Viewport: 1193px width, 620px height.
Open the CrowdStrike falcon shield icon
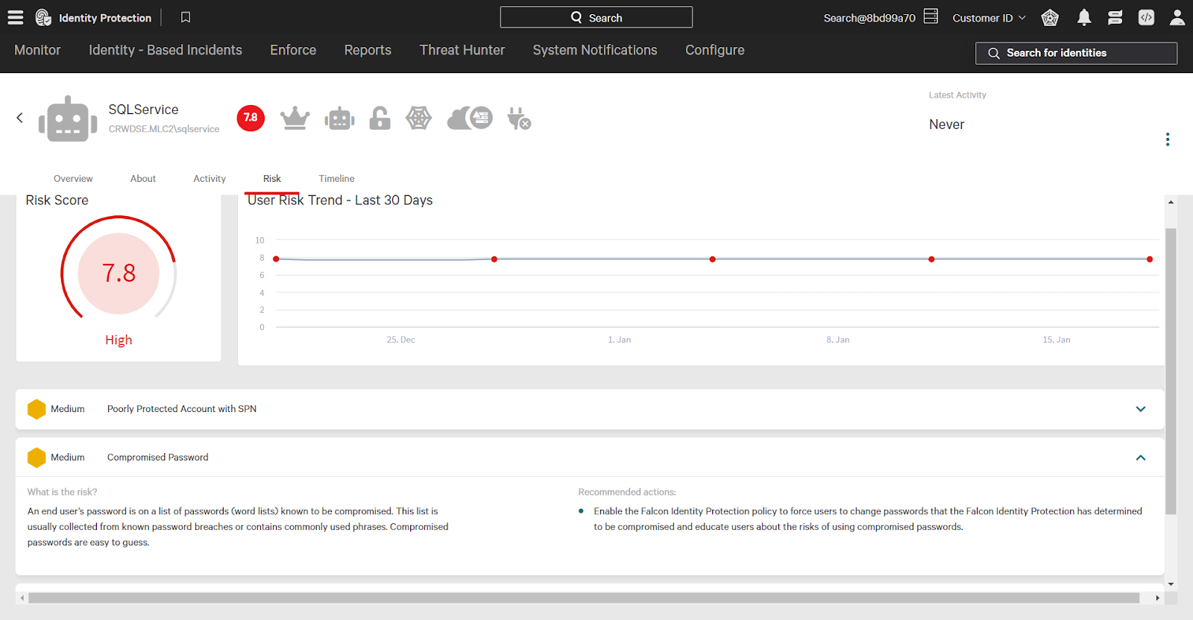click(1050, 17)
